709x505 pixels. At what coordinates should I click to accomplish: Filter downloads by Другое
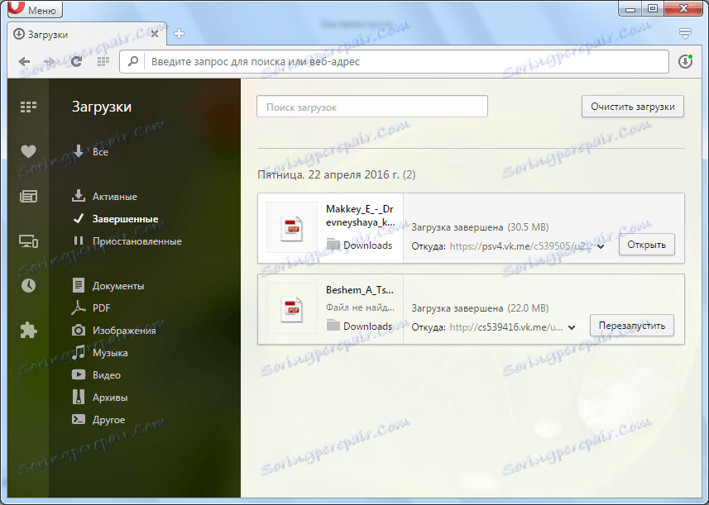[98, 420]
